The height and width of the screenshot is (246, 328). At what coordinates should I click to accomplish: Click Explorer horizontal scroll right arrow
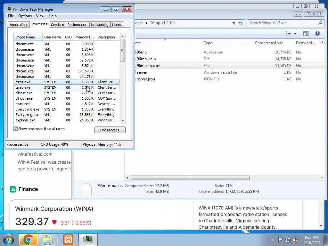click(322, 178)
